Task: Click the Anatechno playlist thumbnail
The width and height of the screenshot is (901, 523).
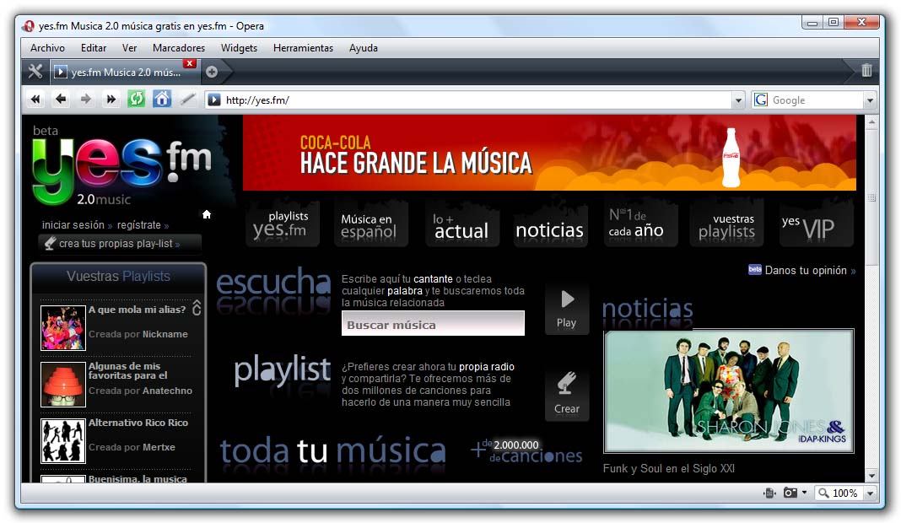Action: click(63, 385)
